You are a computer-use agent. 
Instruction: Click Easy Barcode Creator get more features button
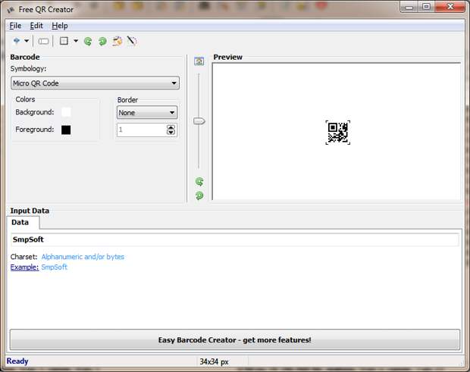235,340
